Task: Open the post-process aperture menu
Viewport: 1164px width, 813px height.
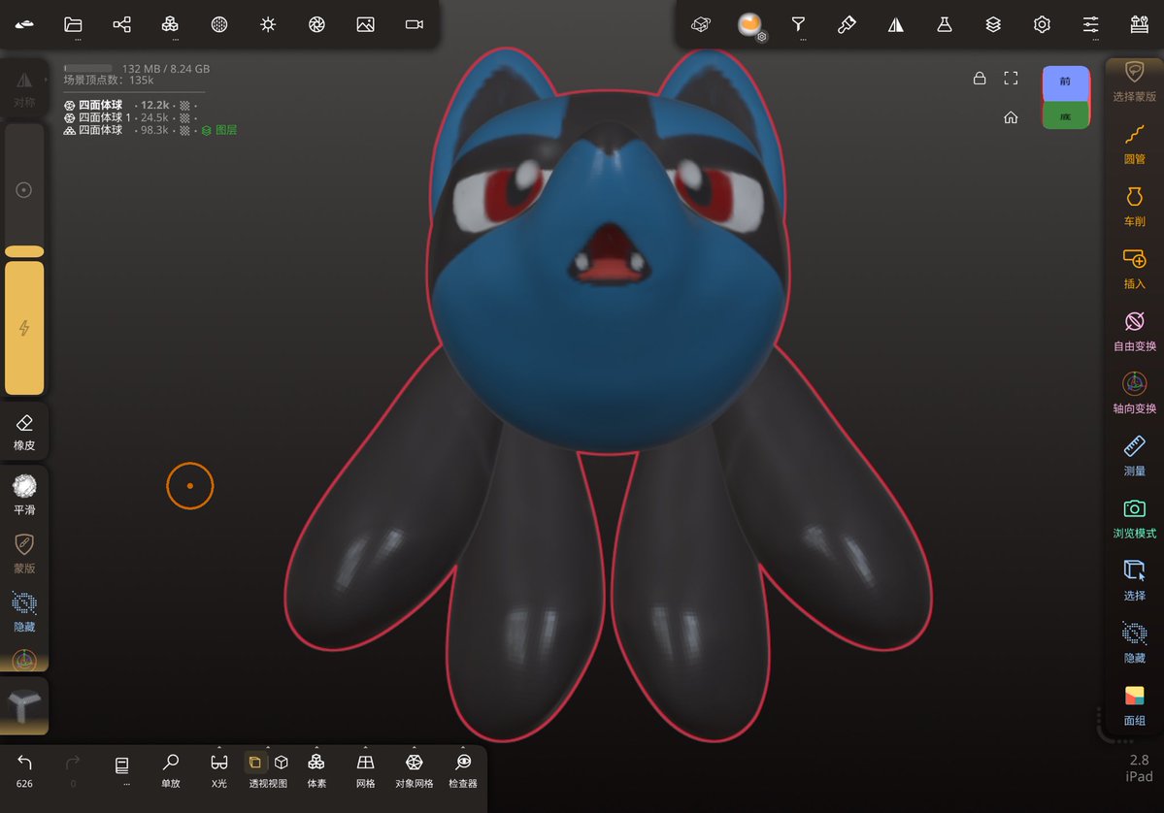Action: tap(317, 24)
